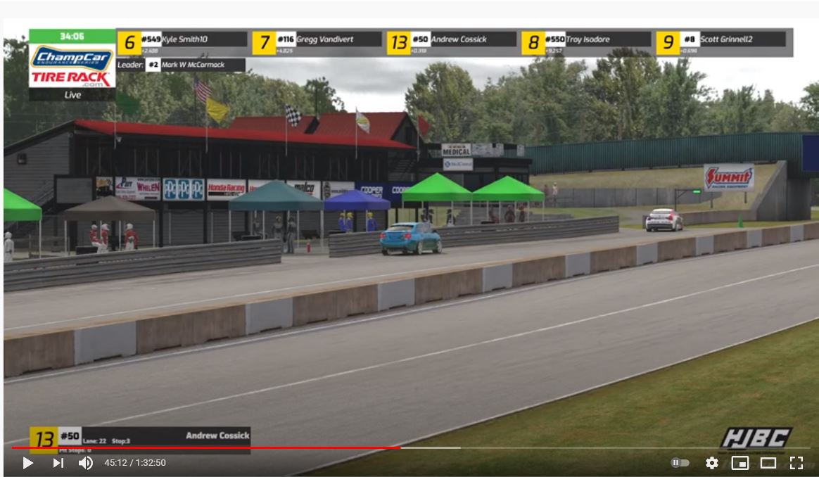Click the 34:06 green race timer
This screenshot has height=477, width=819.
(x=72, y=36)
